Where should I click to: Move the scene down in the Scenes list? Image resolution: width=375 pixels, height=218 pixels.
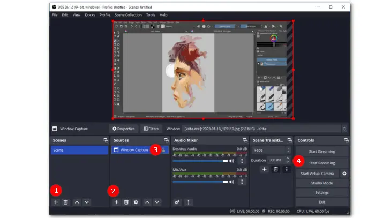tap(87, 202)
